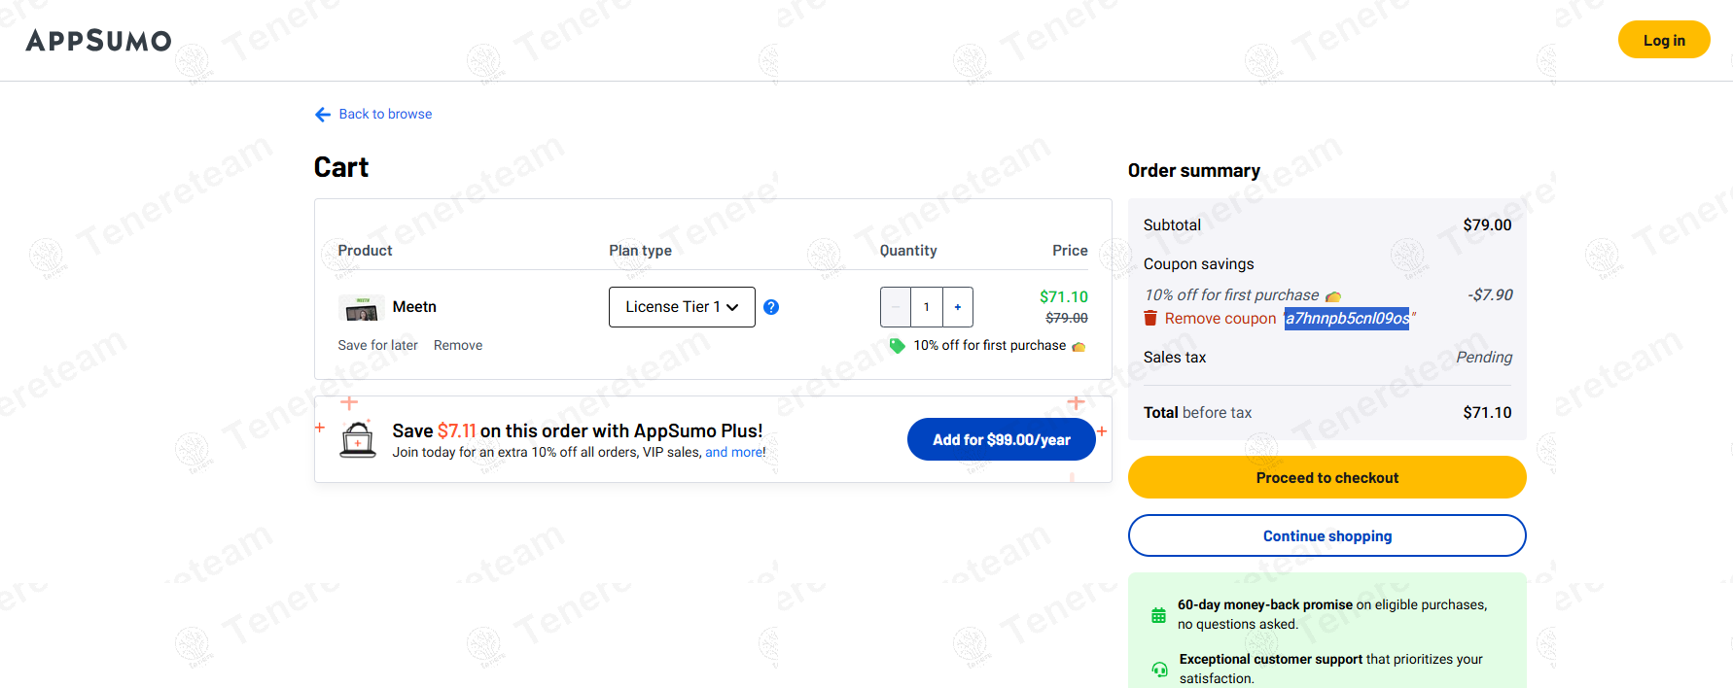
Task: Add AppSumo Plus for $99.00/year
Action: tap(1001, 439)
